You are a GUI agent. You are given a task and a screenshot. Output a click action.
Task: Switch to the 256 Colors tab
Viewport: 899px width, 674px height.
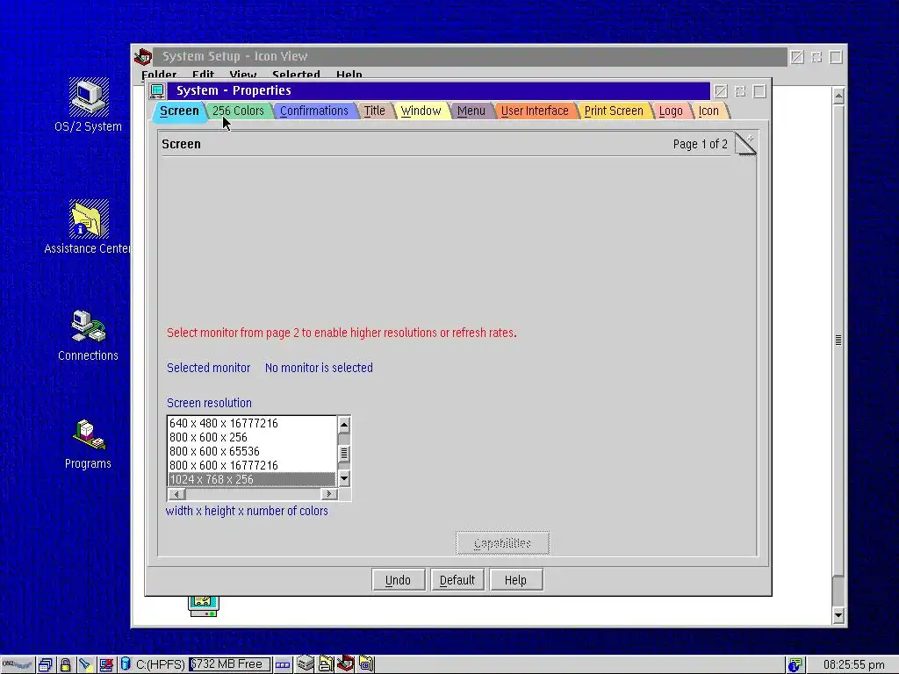[238, 111]
